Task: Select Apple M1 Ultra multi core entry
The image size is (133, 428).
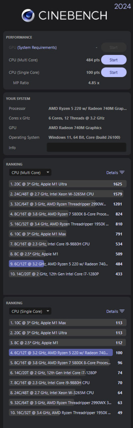Action: (68, 184)
